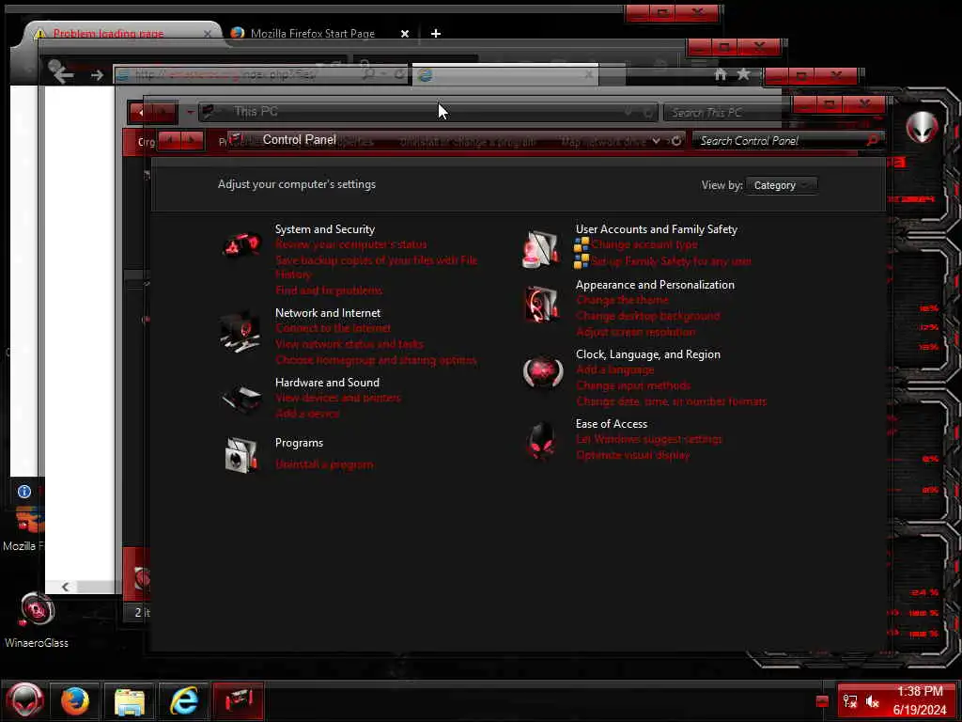Open Change date, time, or number formats
This screenshot has height=722, width=962.
click(x=671, y=401)
